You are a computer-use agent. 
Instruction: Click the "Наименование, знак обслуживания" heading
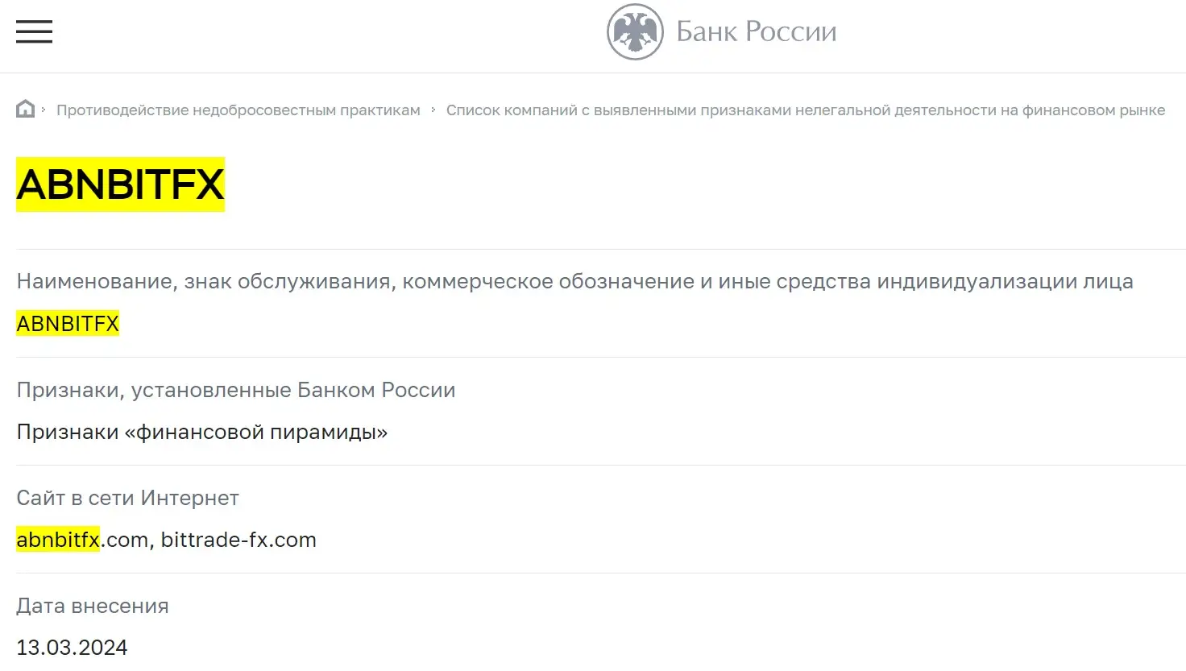pos(574,281)
